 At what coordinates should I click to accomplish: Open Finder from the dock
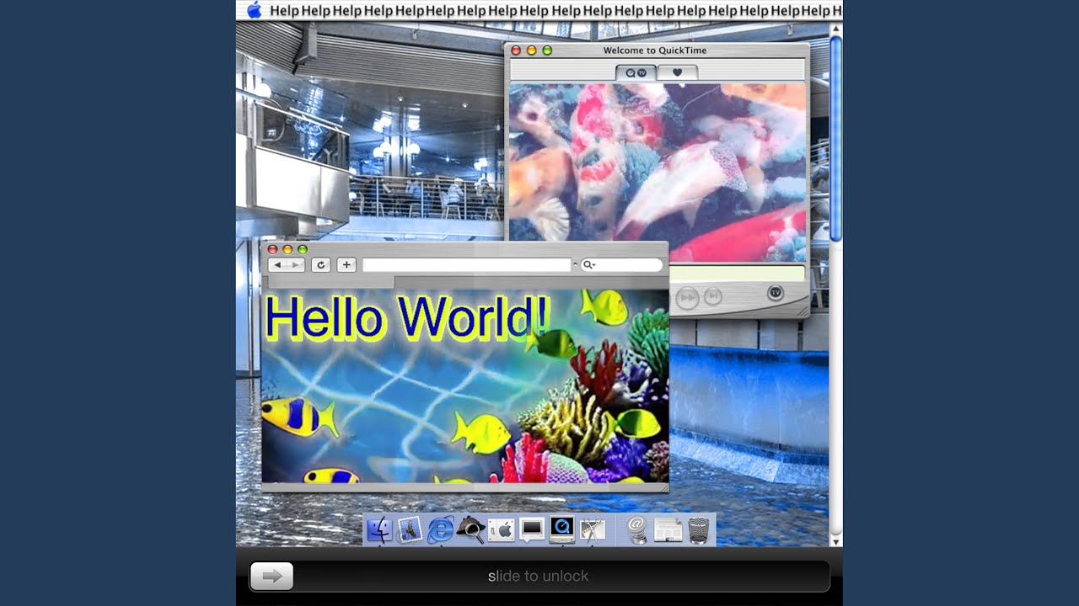tap(378, 529)
